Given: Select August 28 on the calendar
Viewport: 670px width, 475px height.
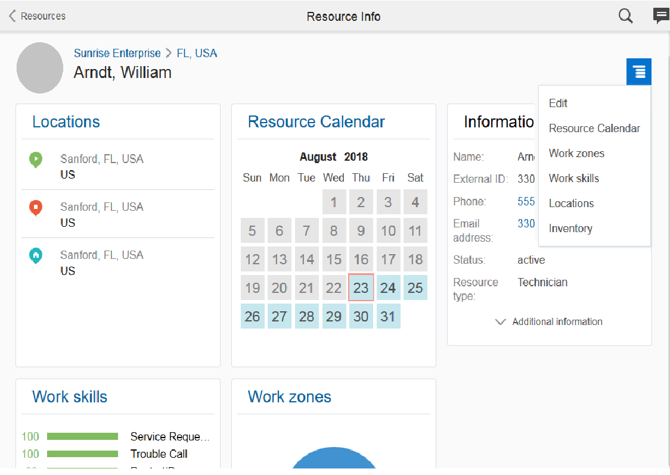Looking at the screenshot, I should 307,316.
